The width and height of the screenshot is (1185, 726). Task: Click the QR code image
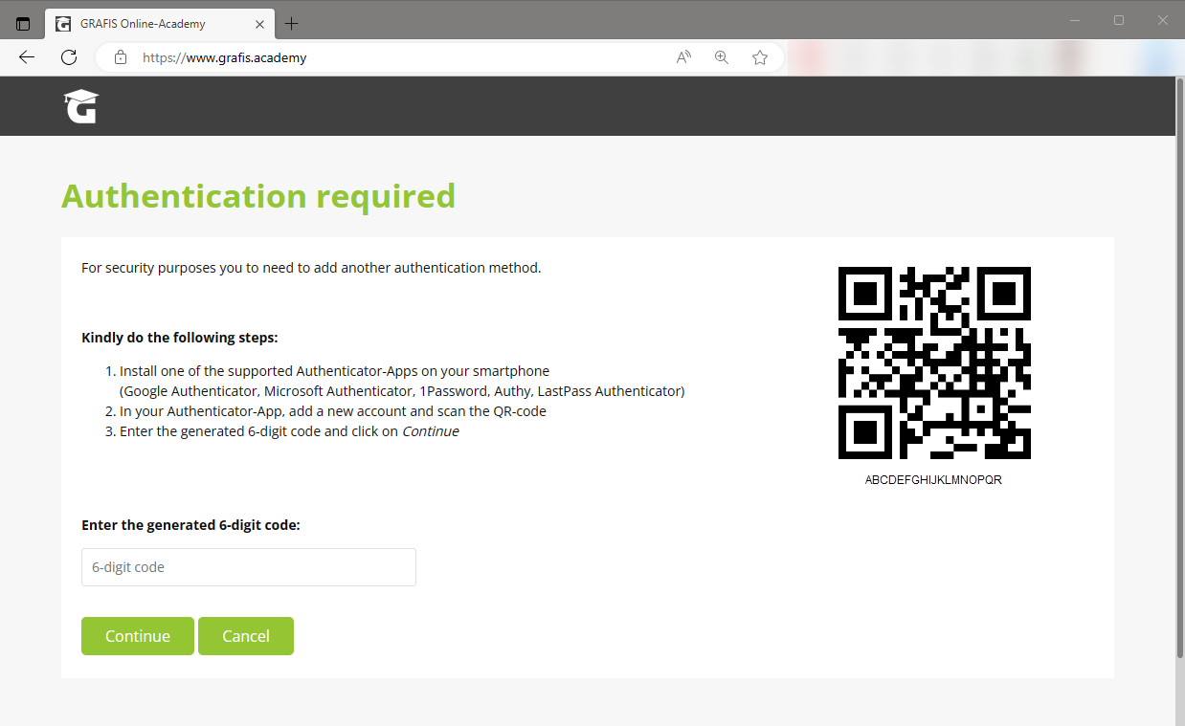pos(934,363)
